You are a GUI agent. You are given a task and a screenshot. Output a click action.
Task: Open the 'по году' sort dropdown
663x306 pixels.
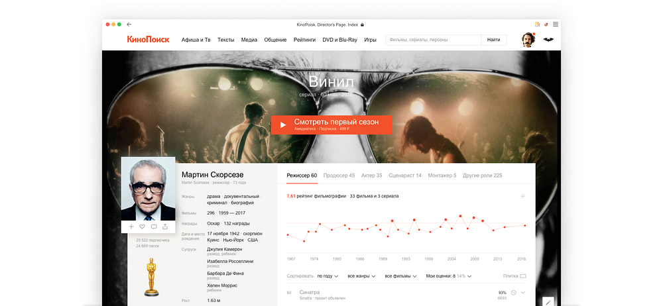[328, 276]
